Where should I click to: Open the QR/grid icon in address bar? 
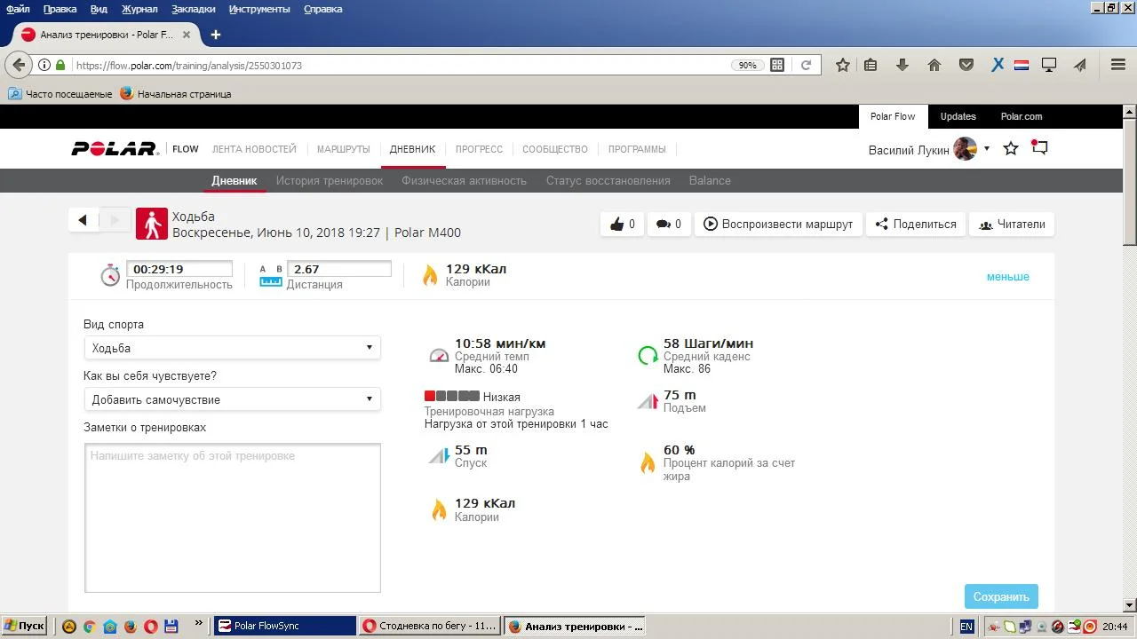tap(777, 65)
